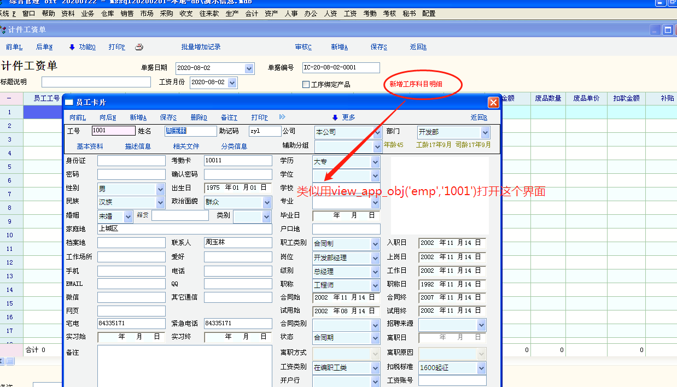Click the 员工卡片 title bar icon

tap(69, 103)
